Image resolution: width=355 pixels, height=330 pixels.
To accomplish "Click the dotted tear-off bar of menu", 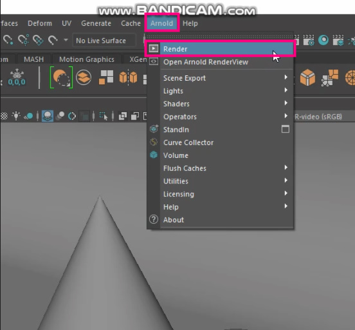I will coord(220,36).
